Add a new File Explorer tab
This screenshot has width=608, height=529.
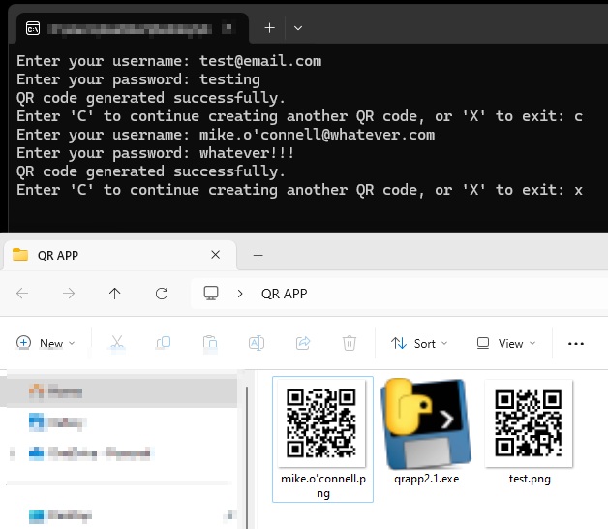click(258, 256)
